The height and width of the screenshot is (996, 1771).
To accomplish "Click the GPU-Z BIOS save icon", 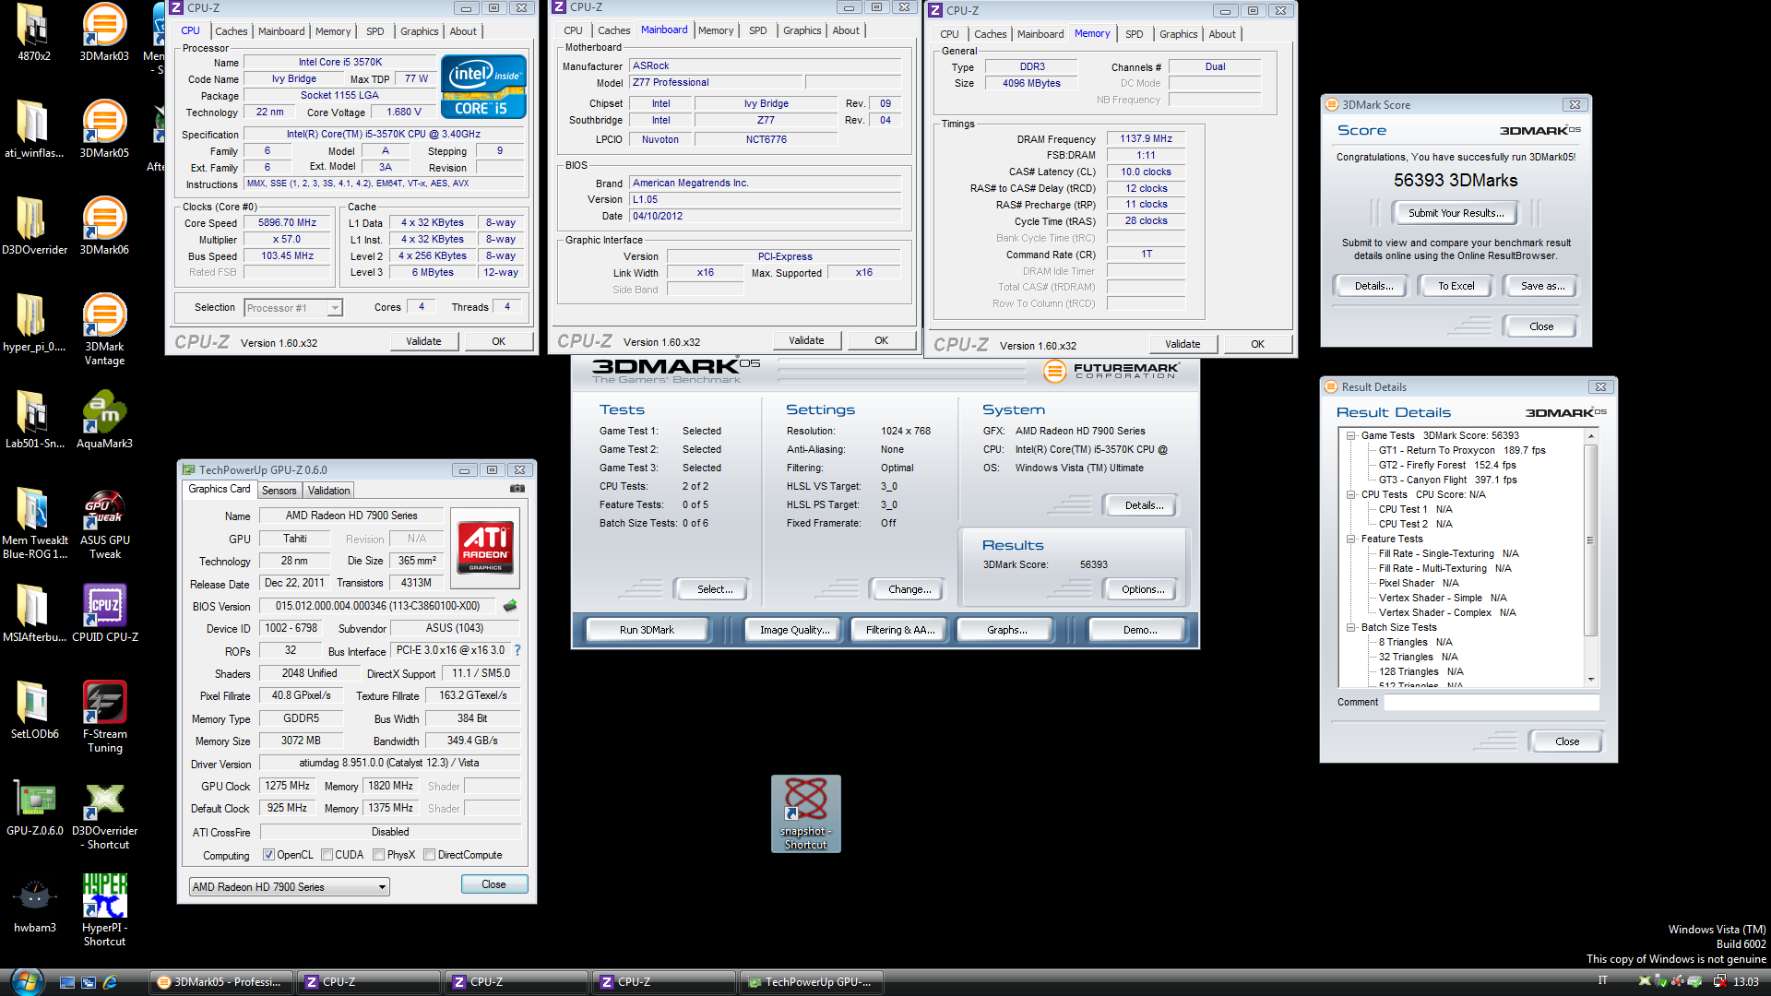I will click(510, 606).
